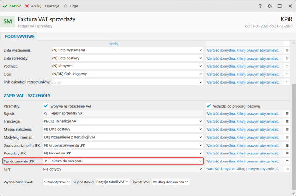Toggle 'Wpływa na rozliczenie VAT' checkbox
296x196 pixels.
(x=46, y=105)
